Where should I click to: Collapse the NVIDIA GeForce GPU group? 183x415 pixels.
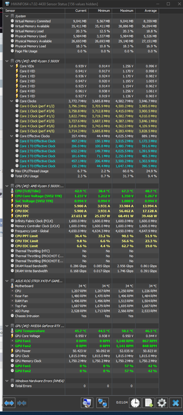click(7, 326)
